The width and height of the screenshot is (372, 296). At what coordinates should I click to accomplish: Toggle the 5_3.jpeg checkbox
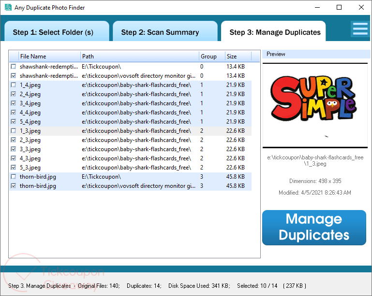(x=14, y=168)
